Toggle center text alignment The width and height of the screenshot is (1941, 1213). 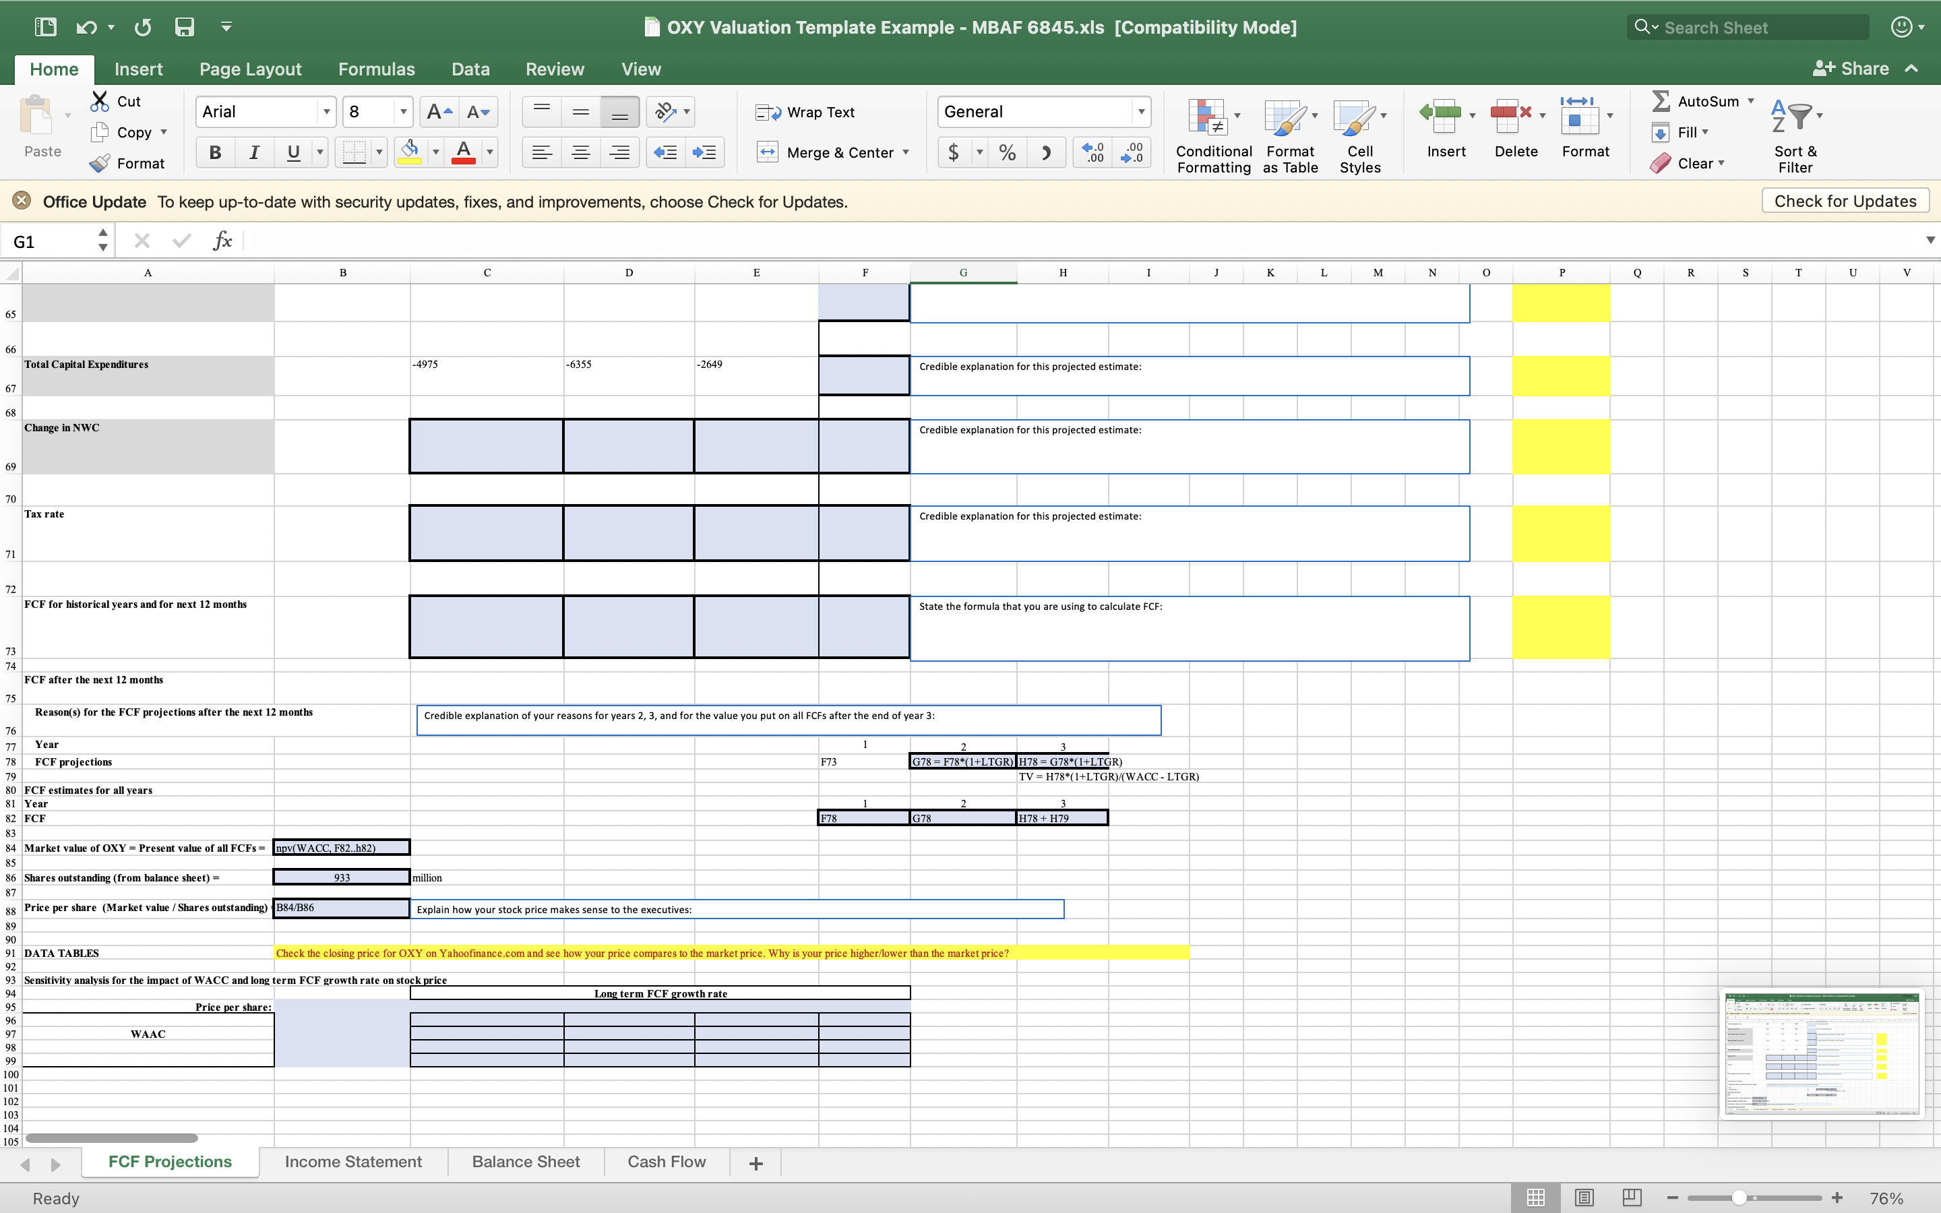point(581,152)
